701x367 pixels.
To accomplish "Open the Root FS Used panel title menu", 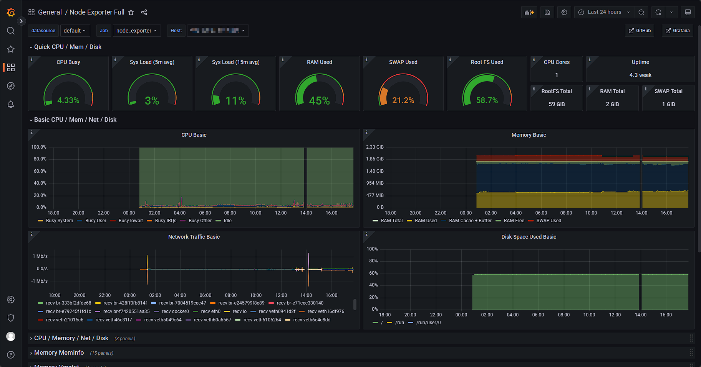I will click(487, 62).
